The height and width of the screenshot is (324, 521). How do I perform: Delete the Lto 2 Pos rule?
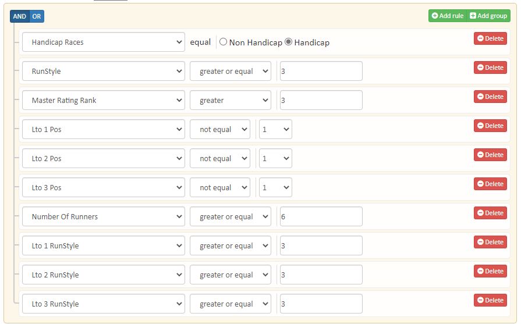pyautogui.click(x=490, y=155)
